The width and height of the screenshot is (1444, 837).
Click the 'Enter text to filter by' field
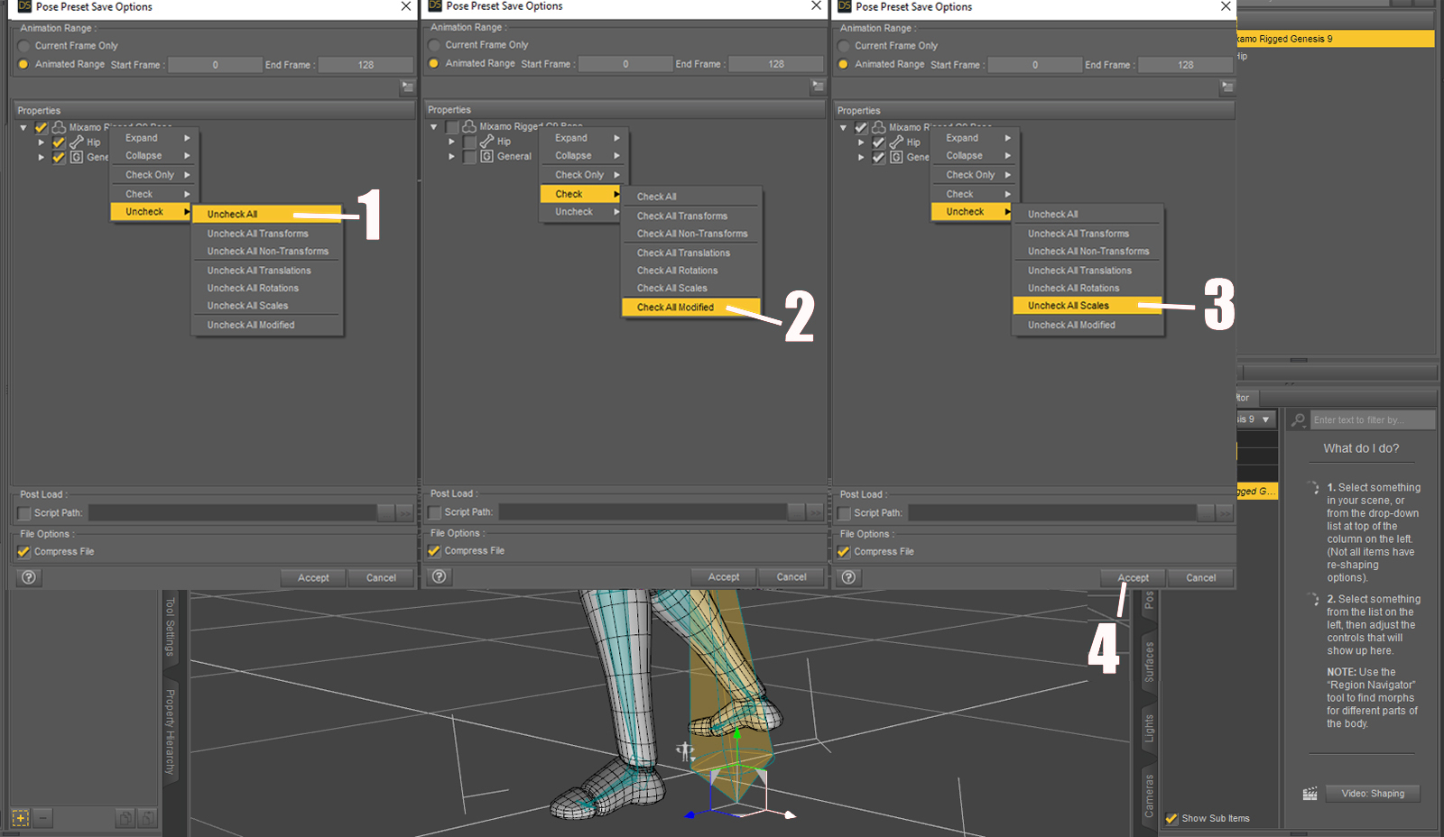pos(1370,420)
